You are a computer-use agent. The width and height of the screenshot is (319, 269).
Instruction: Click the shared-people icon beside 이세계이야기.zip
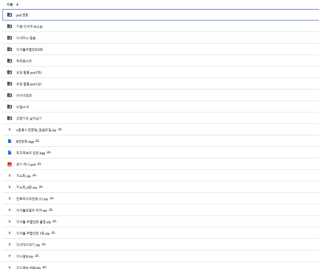[44, 244]
